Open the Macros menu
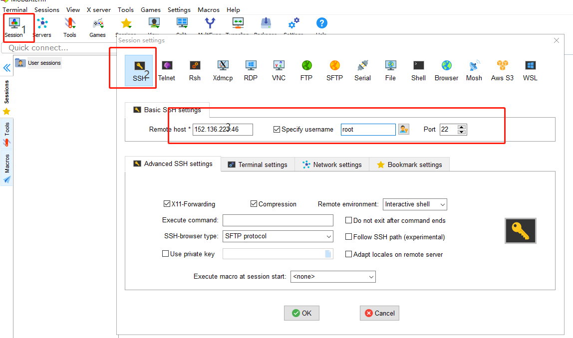Viewport: 573px width, 338px height. 209,10
